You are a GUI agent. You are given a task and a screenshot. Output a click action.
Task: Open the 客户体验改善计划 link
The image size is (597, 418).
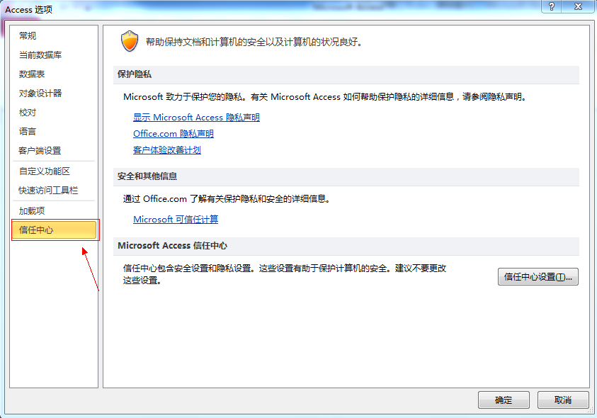[166, 150]
